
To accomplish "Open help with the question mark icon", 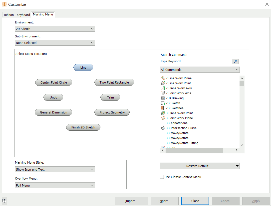I will [4, 201].
